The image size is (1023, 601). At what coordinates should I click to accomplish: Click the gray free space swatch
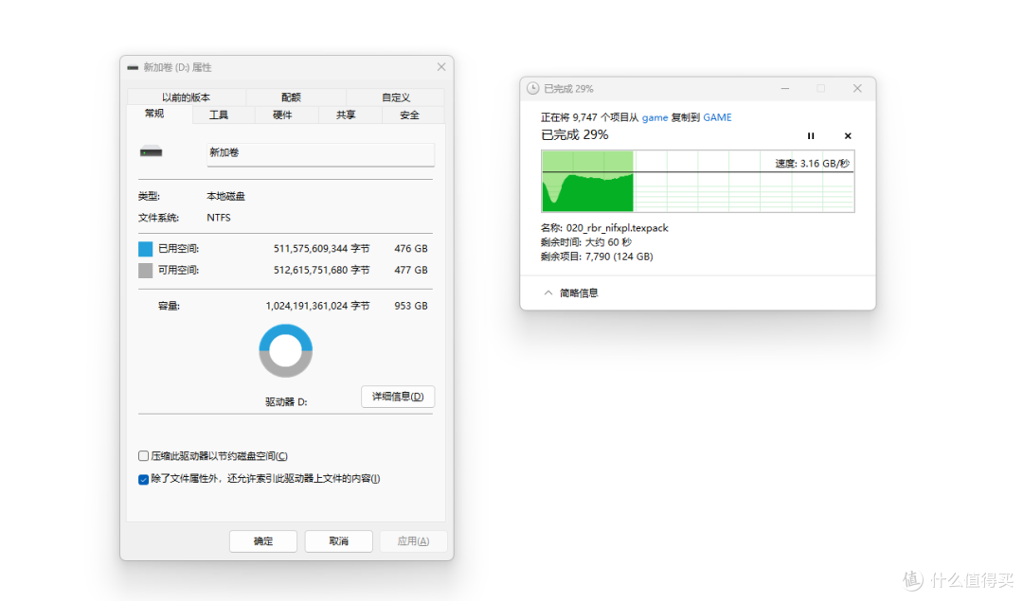(x=146, y=271)
